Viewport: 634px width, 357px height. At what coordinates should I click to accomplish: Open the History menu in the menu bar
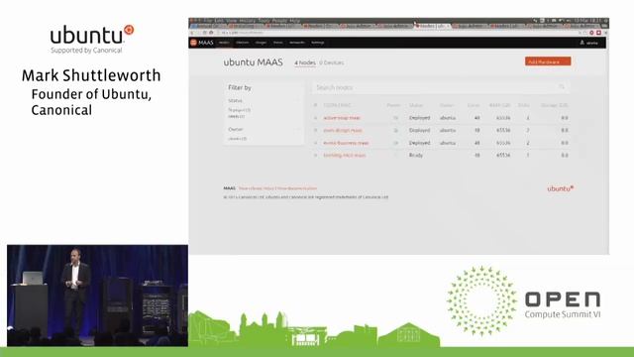point(247,21)
